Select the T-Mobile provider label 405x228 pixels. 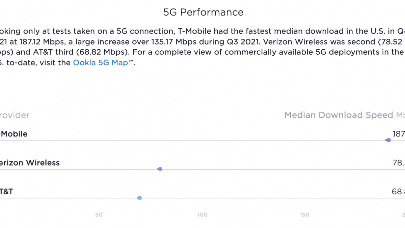click(x=14, y=134)
